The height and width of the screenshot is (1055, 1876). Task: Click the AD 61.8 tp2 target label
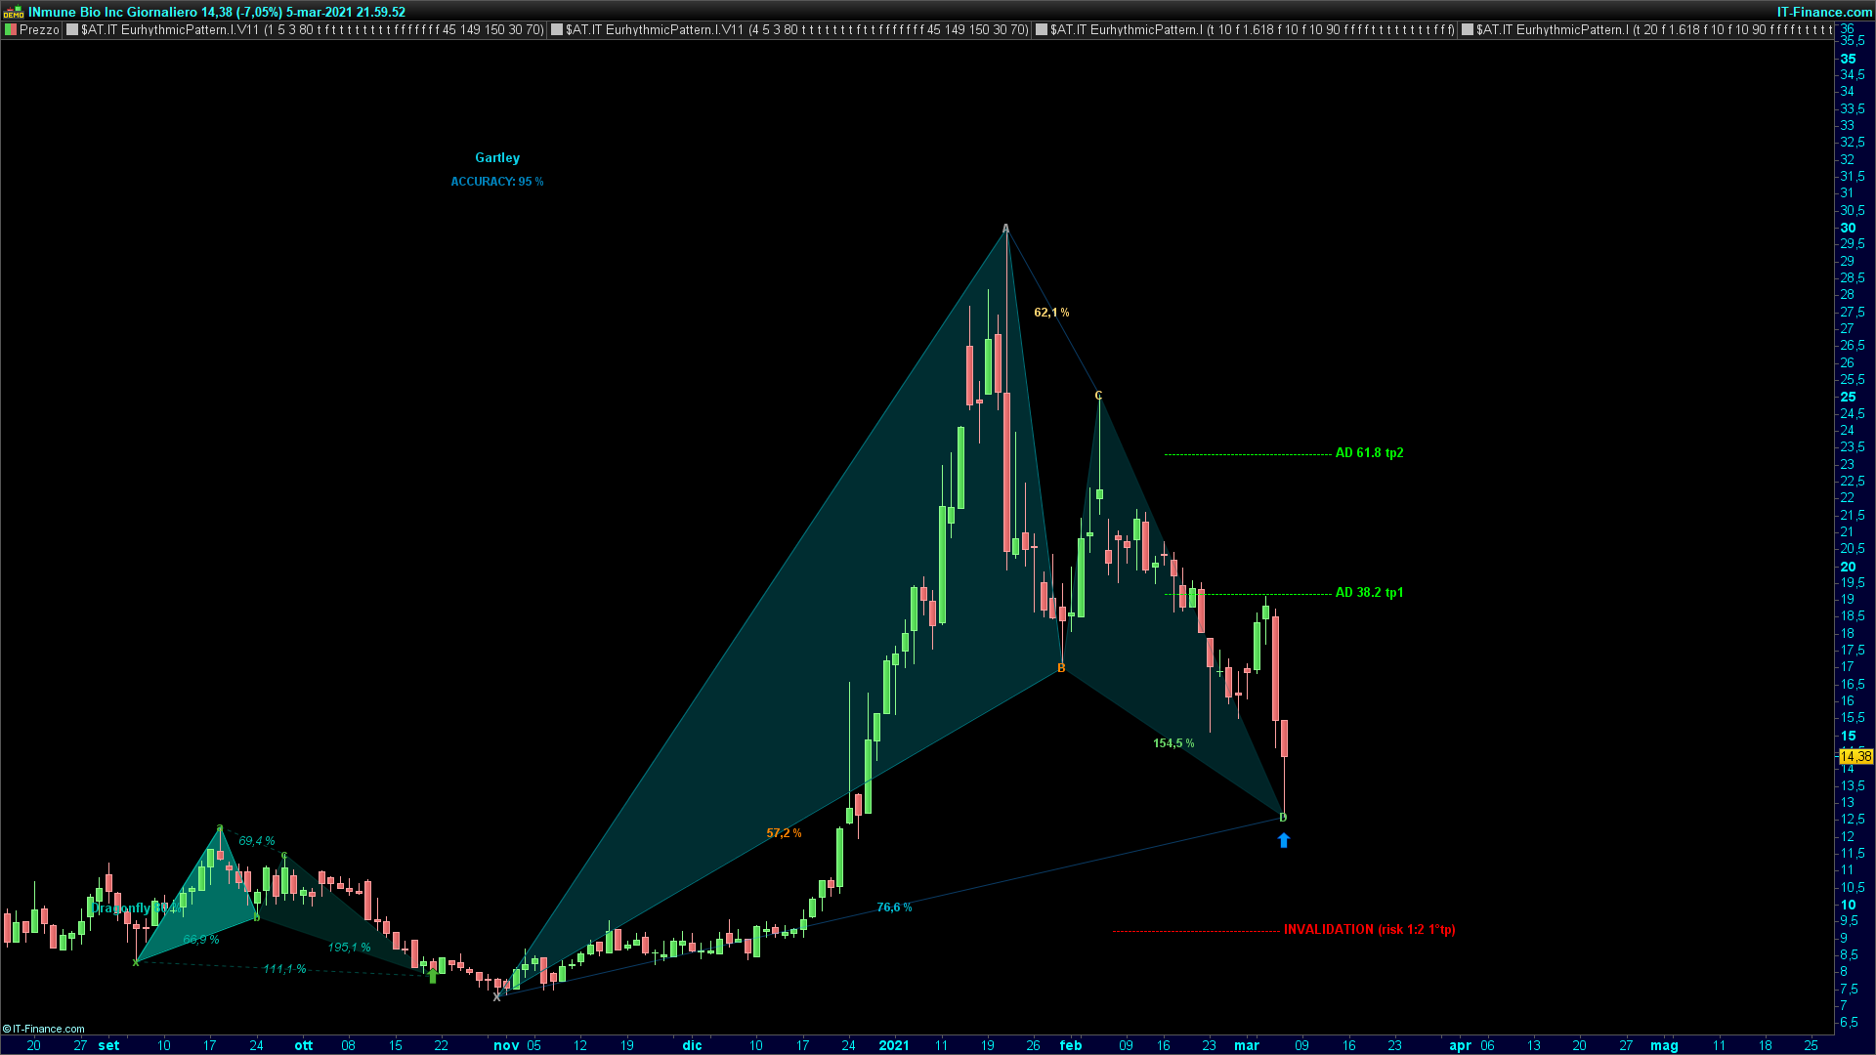(x=1369, y=453)
